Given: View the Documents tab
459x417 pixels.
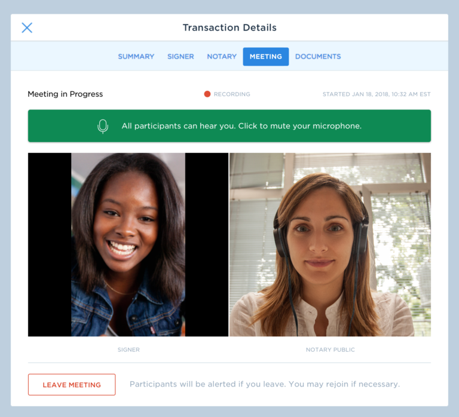Looking at the screenshot, I should point(318,57).
